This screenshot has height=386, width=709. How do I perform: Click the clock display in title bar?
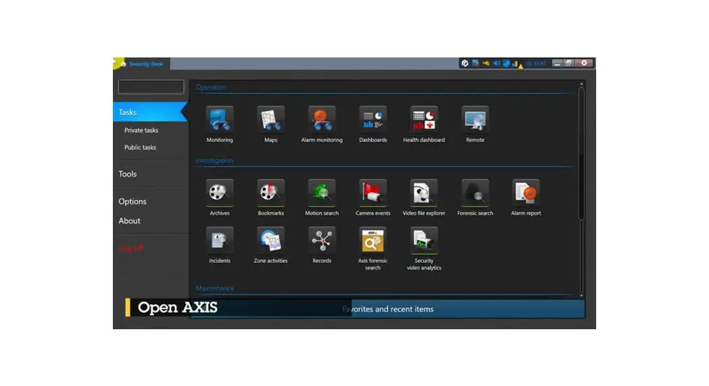536,64
